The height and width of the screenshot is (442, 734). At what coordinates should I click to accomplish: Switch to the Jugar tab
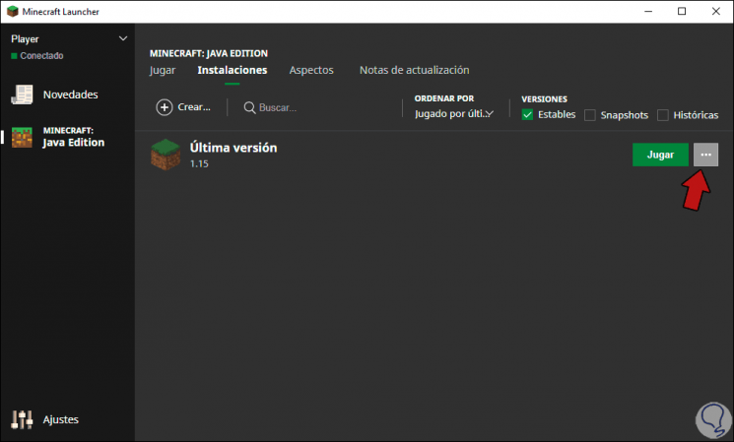click(163, 70)
